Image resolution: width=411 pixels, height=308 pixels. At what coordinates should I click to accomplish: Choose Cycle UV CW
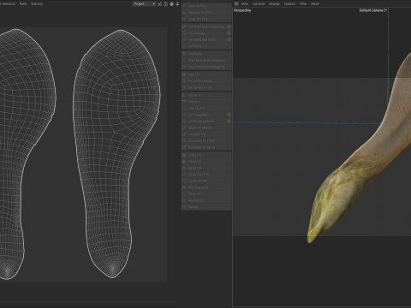coord(206,181)
